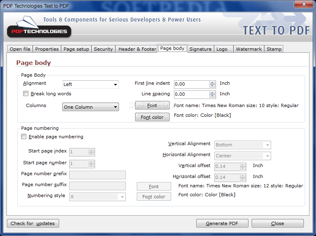Increase First line indent with up arrow
This screenshot has height=236, width=316.
pyautogui.click(x=212, y=82)
